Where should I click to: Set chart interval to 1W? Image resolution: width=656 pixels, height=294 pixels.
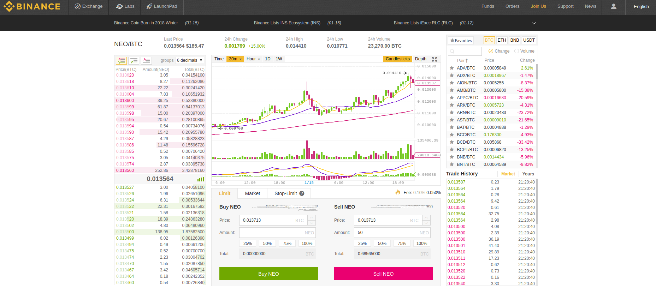(x=279, y=59)
